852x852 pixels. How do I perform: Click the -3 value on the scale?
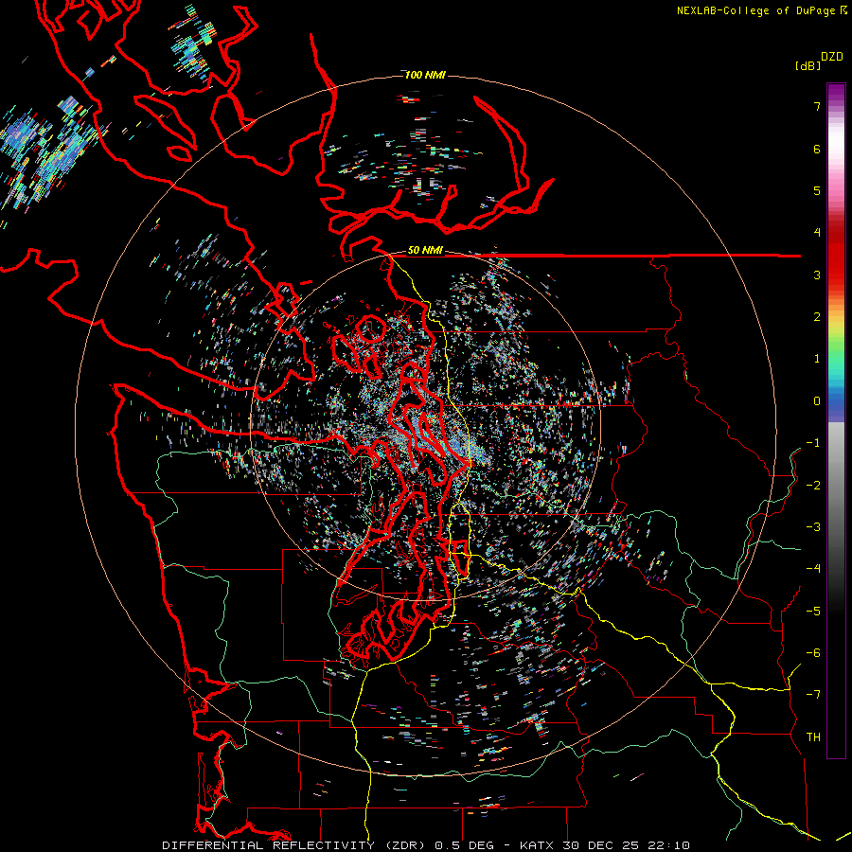pyautogui.click(x=813, y=527)
